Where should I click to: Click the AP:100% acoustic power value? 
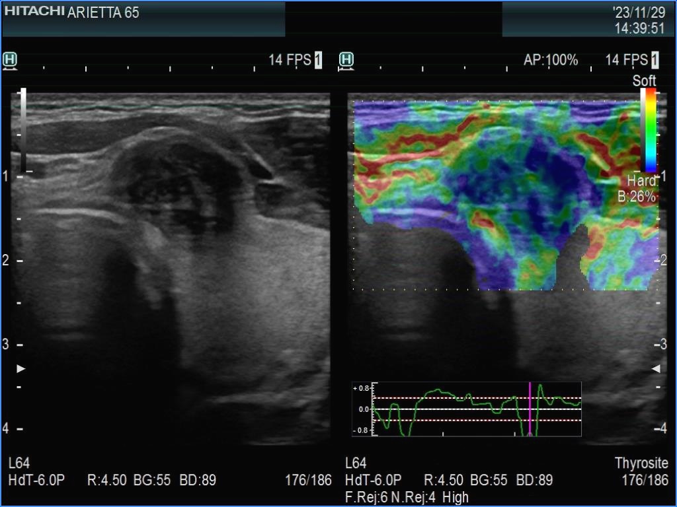point(551,60)
